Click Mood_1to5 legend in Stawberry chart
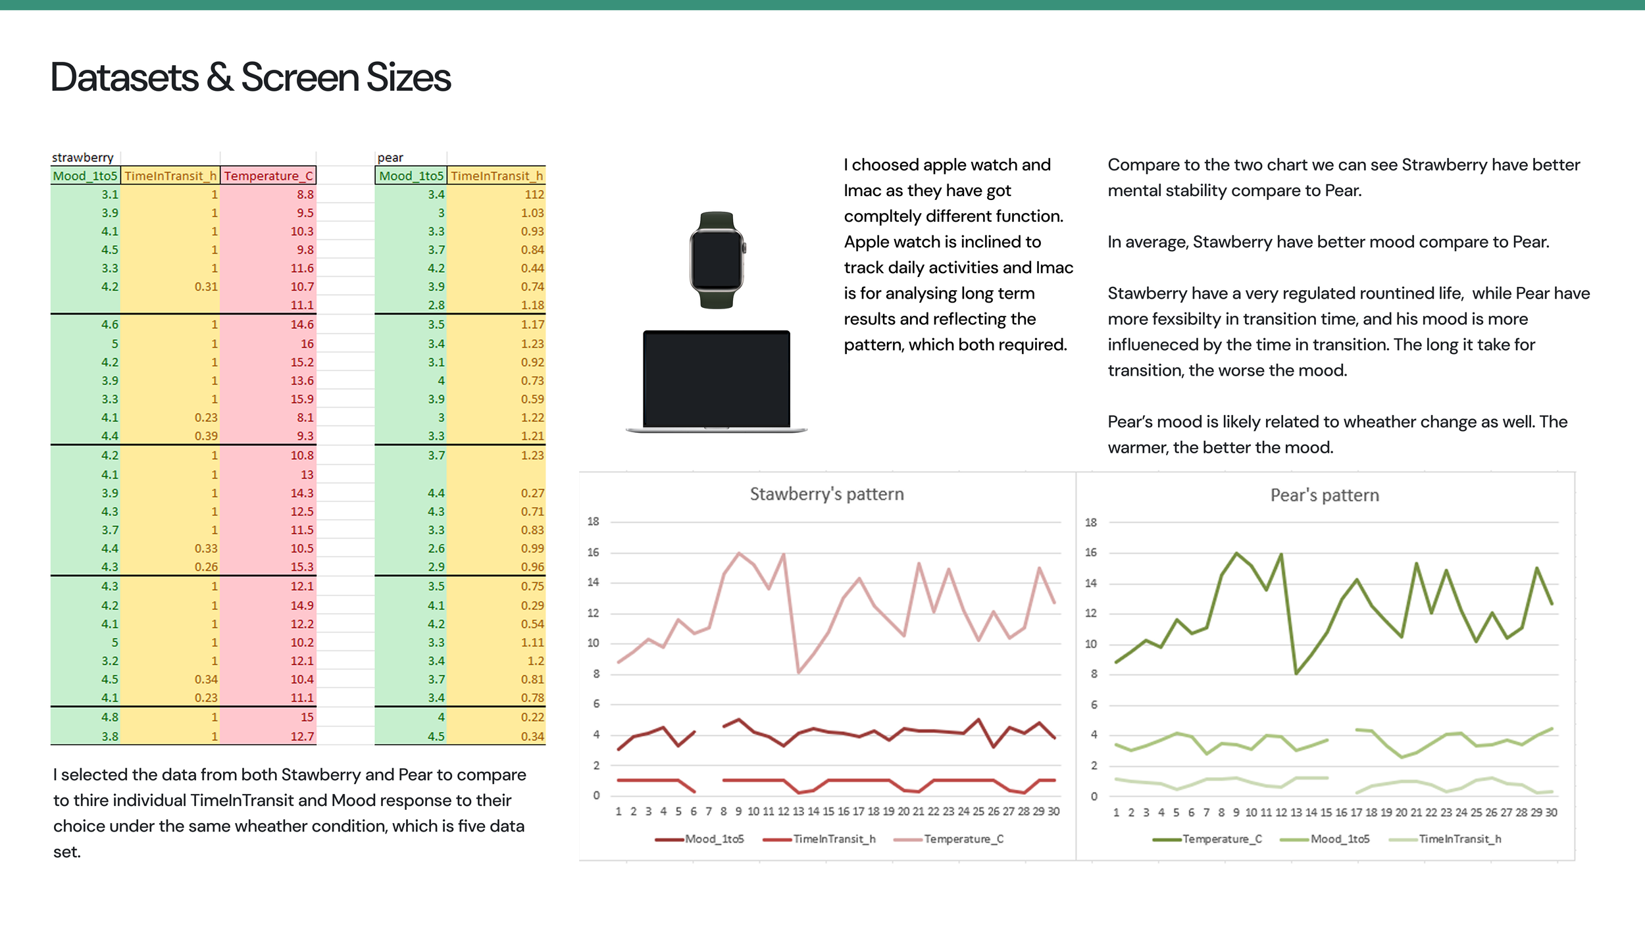 [x=714, y=839]
